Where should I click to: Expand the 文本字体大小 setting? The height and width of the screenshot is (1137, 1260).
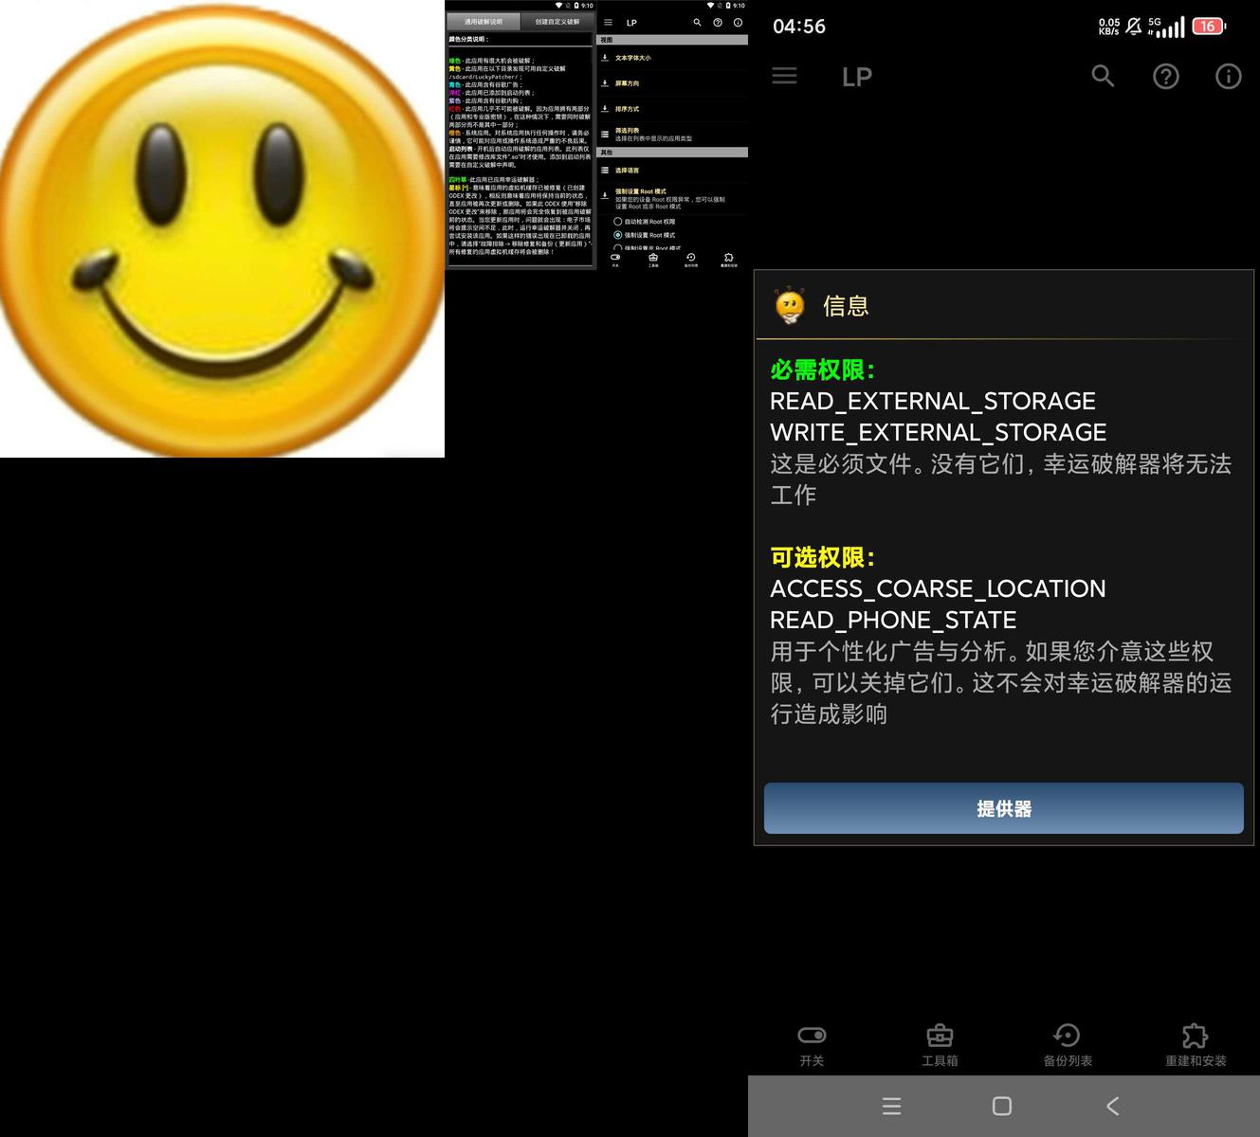pyautogui.click(x=632, y=58)
